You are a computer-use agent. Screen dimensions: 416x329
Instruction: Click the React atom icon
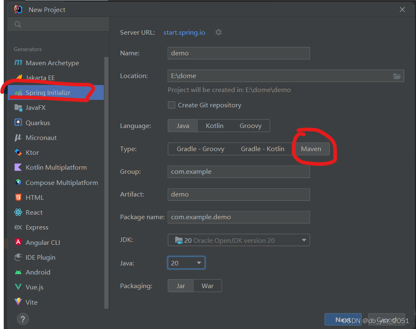(x=18, y=212)
